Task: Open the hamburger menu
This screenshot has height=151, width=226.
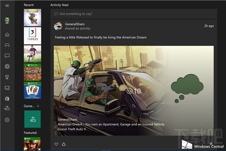Action: (7, 5)
